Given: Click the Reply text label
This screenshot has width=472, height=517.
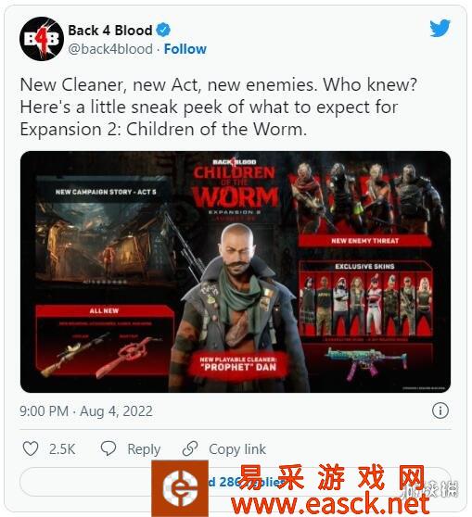Looking at the screenshot, I should coord(144,449).
